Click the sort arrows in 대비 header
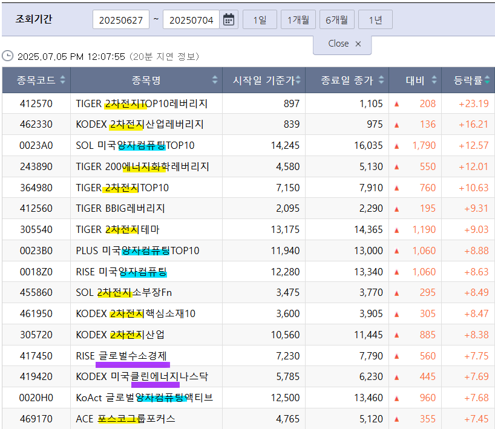Screen dimensions: 495x429 pyautogui.click(x=434, y=80)
